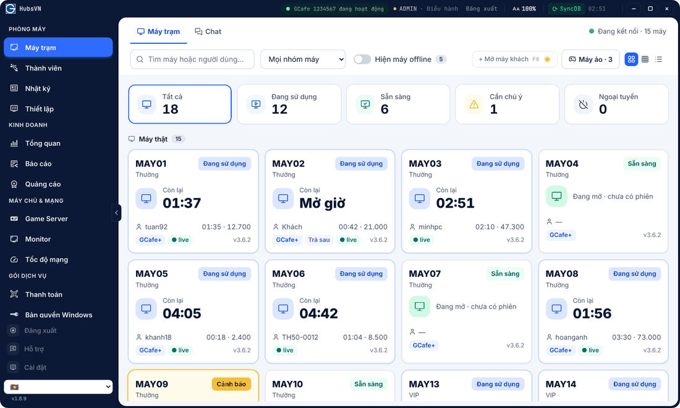The height and width of the screenshot is (408, 680).
Task: Click Điều hành in the header bar
Action: pos(442,9)
